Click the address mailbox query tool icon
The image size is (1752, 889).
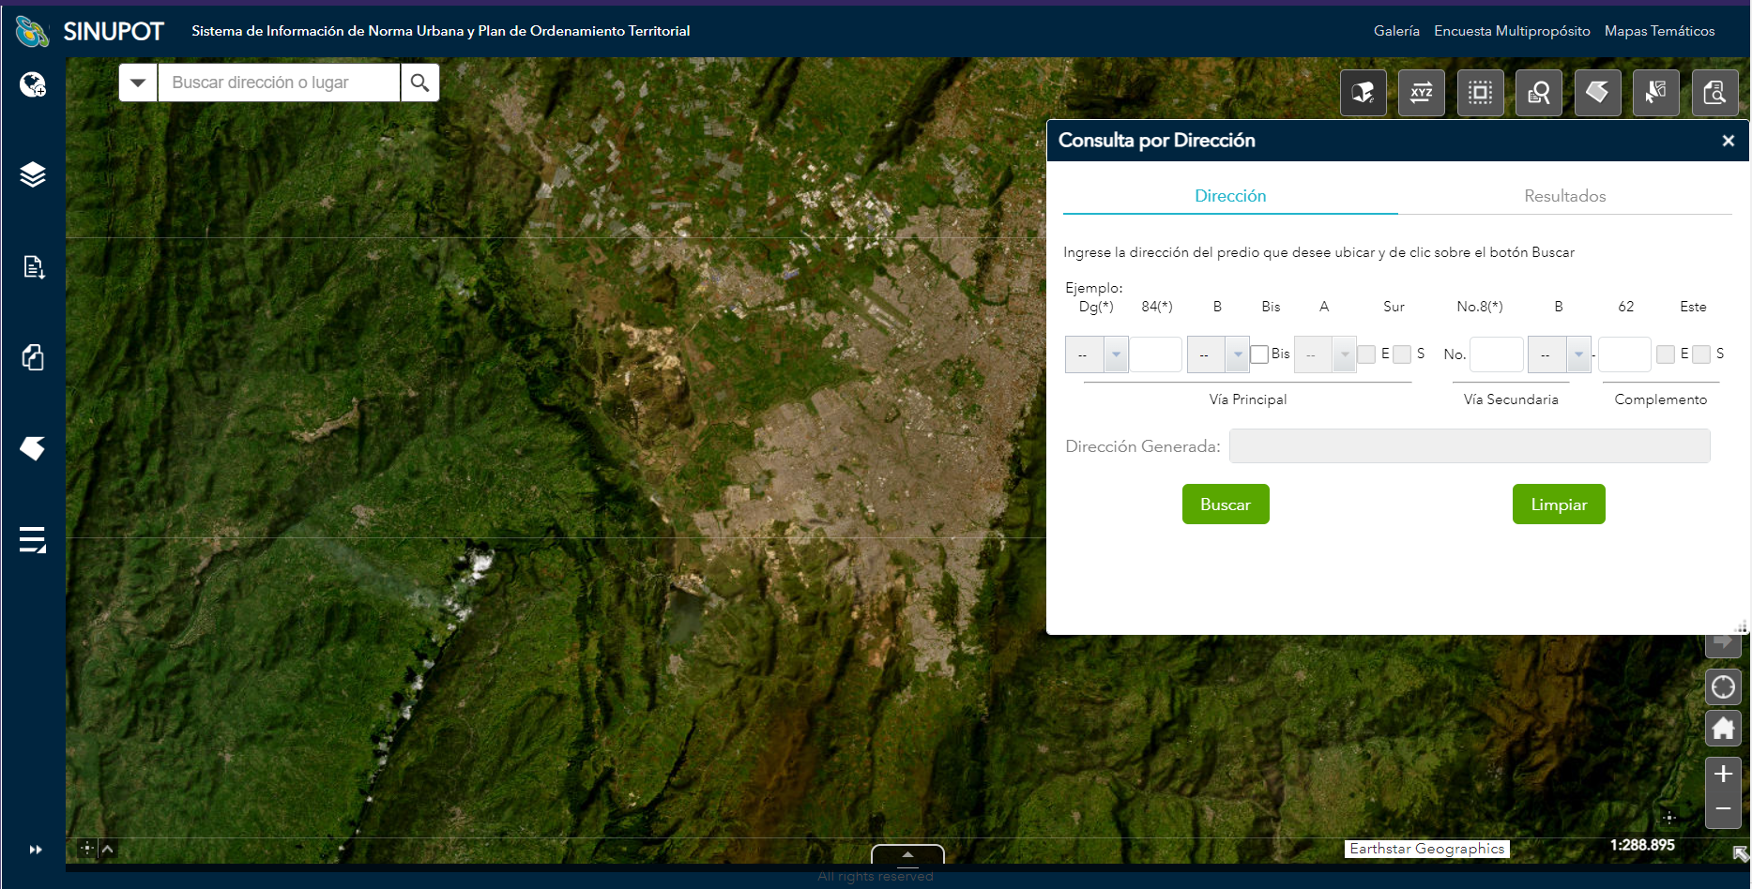click(x=1363, y=93)
